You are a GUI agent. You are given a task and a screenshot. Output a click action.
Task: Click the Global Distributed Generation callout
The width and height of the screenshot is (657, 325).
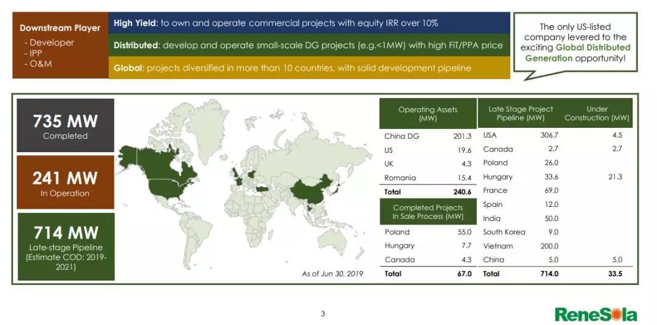click(575, 43)
